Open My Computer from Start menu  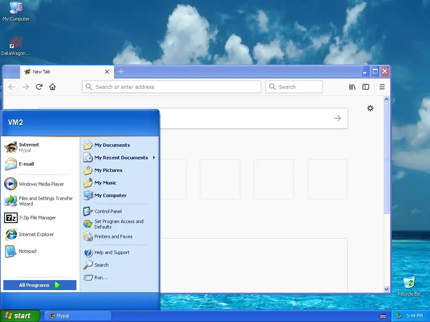point(120,195)
